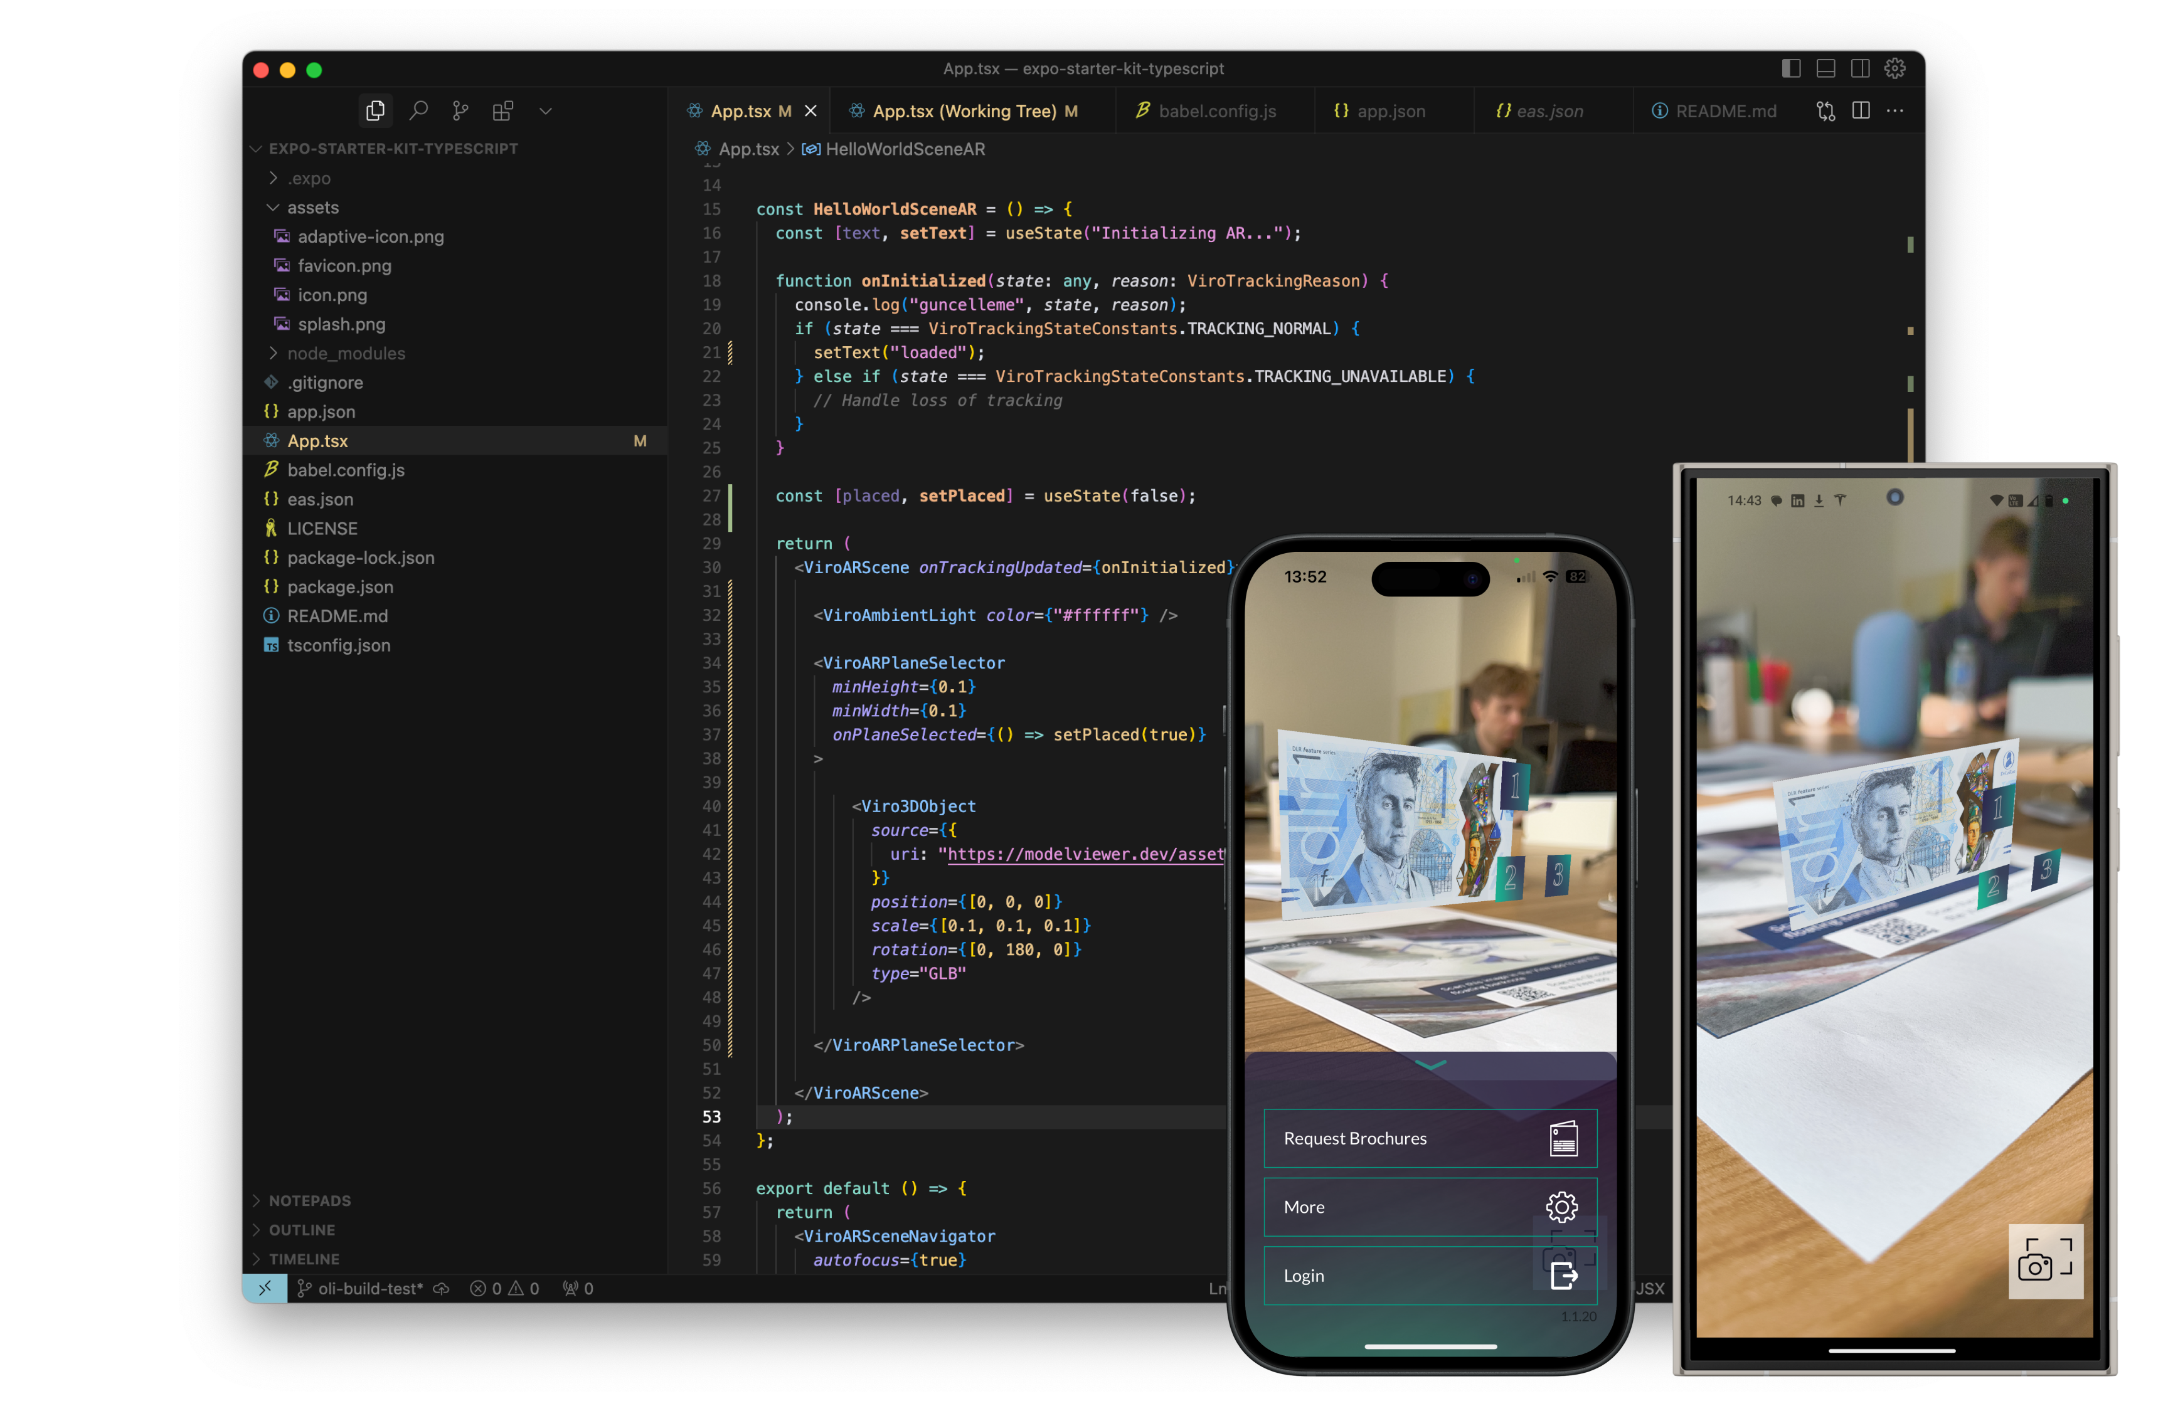Toggle the primary side bar visibility
This screenshot has width=2168, height=1401.
[1790, 68]
